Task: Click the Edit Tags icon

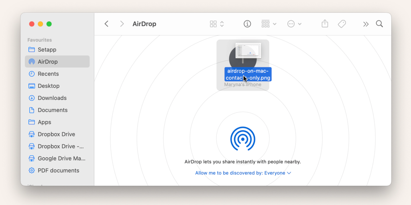Action: [342, 24]
